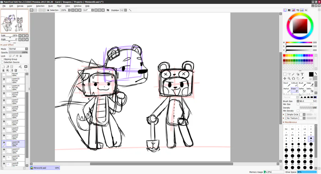This screenshot has width=321, height=174.
Task: Expand the Miscellaneous section
Action: pyautogui.click(x=290, y=122)
